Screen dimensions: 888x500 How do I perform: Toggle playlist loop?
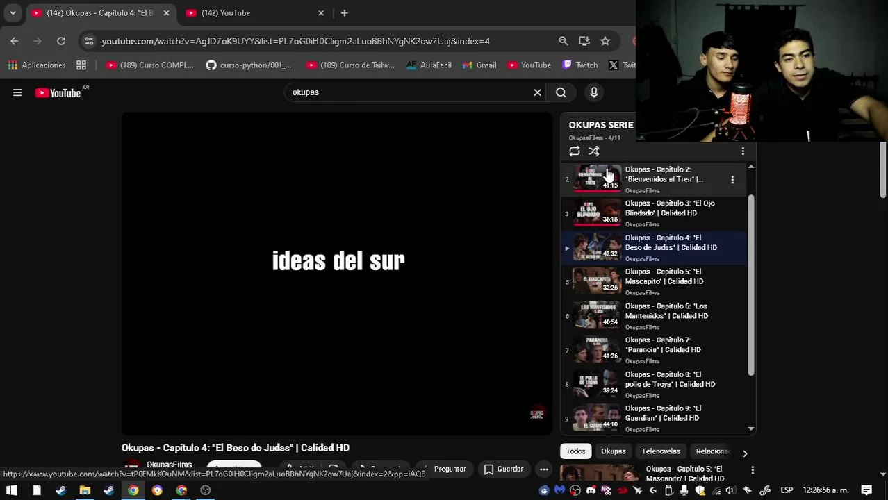575,151
